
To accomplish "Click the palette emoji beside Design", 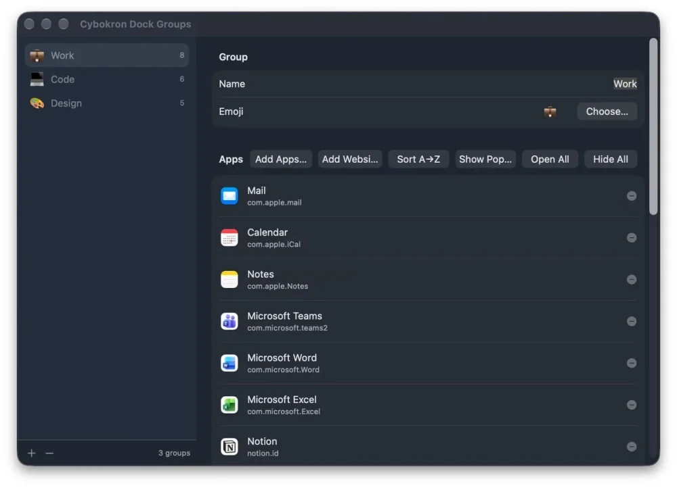I will [37, 103].
